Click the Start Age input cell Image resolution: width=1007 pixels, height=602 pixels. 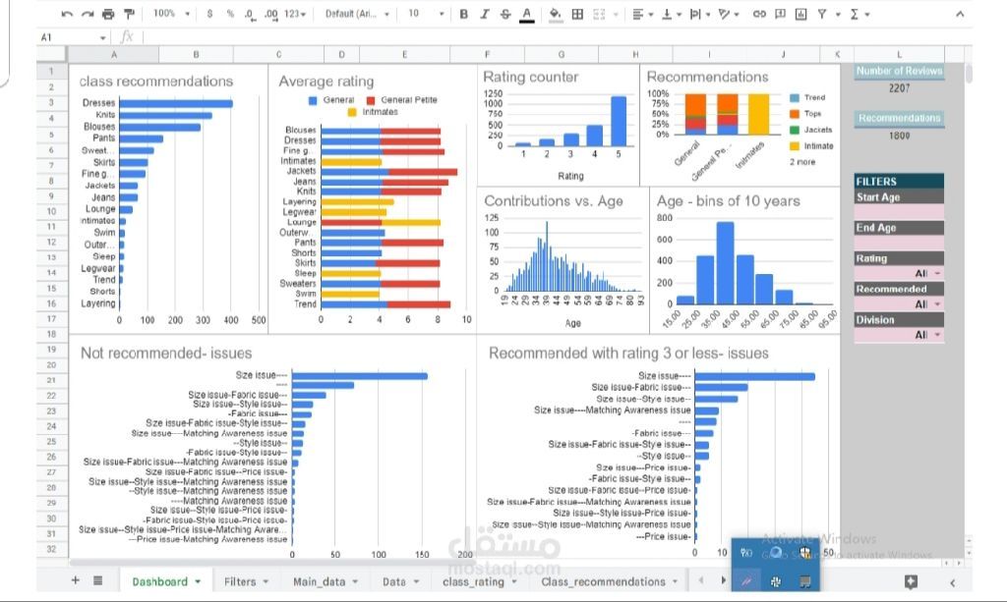[x=899, y=211]
